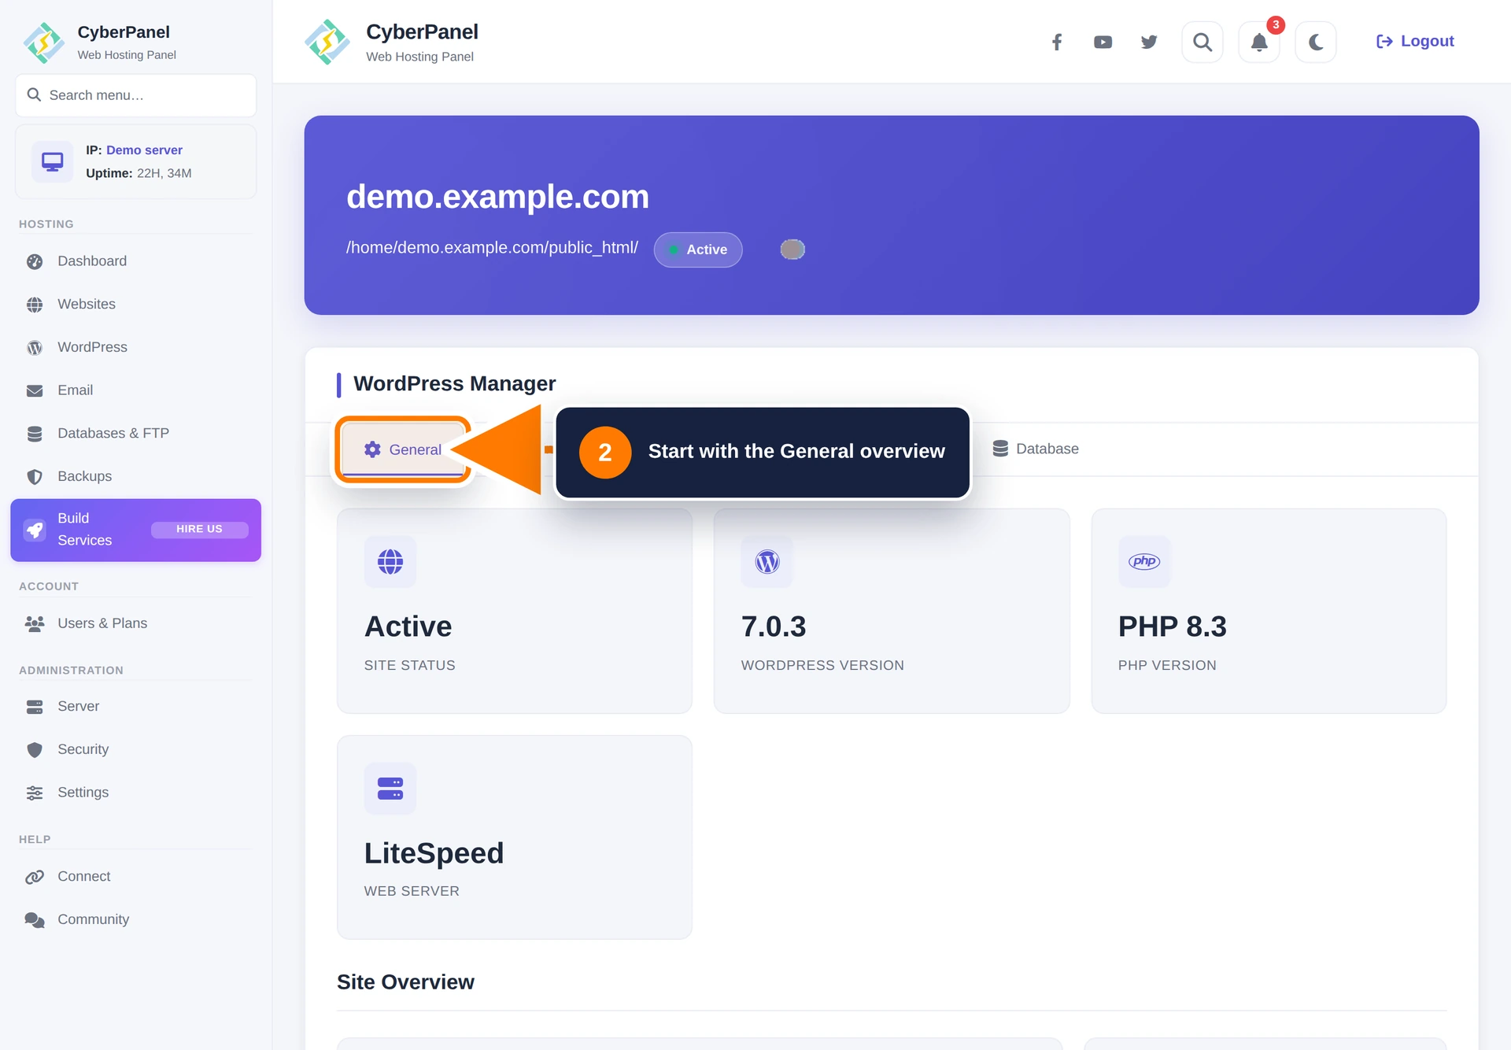The height and width of the screenshot is (1050, 1511).
Task: Click the Active value above SITE STATUS
Action: click(x=408, y=627)
